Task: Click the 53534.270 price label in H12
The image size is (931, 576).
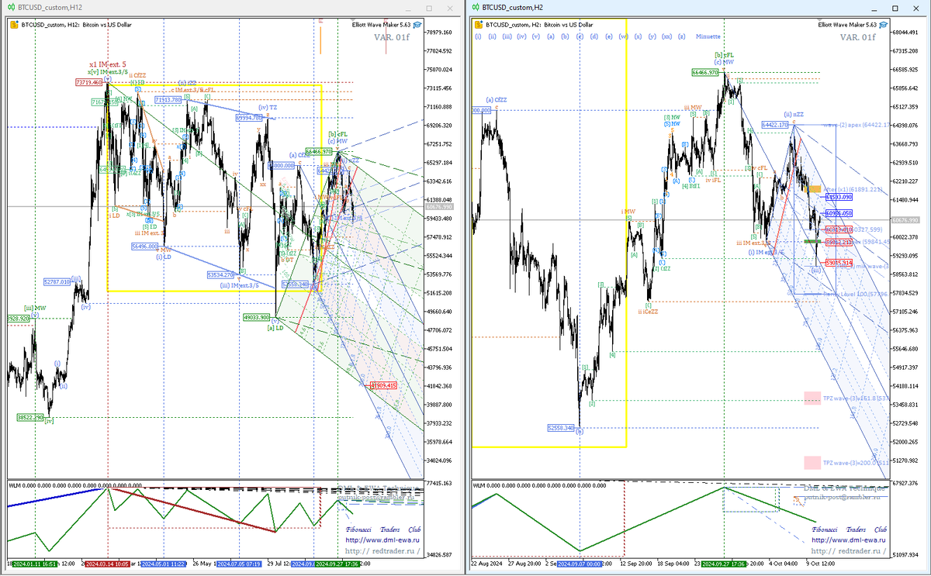Action: click(x=220, y=274)
